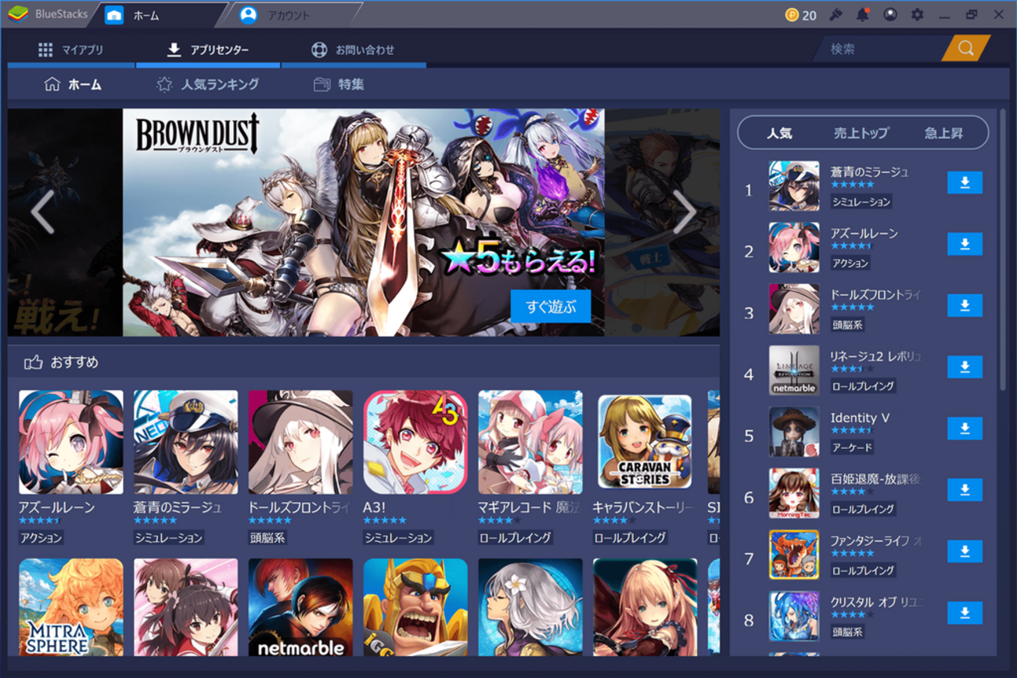The height and width of the screenshot is (678, 1017).
Task: Download 蒼青のミラージュ from the ranking list
Action: coord(965,183)
